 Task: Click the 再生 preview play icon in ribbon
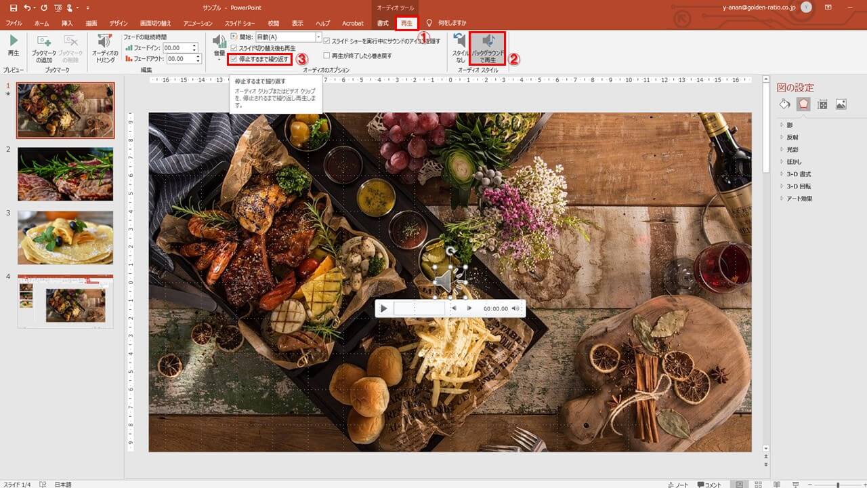14,42
